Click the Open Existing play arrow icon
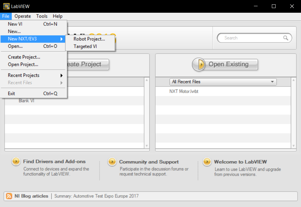The height and width of the screenshot is (207, 301). pyautogui.click(x=199, y=64)
